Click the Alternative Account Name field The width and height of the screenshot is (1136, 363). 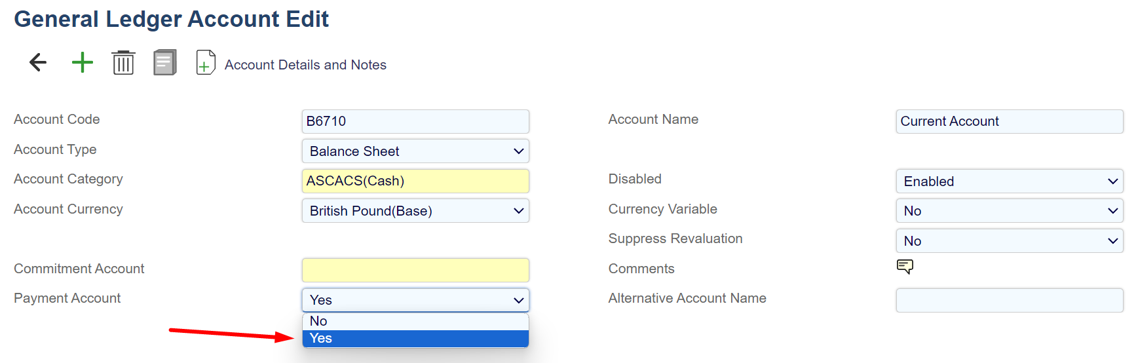pos(1009,300)
